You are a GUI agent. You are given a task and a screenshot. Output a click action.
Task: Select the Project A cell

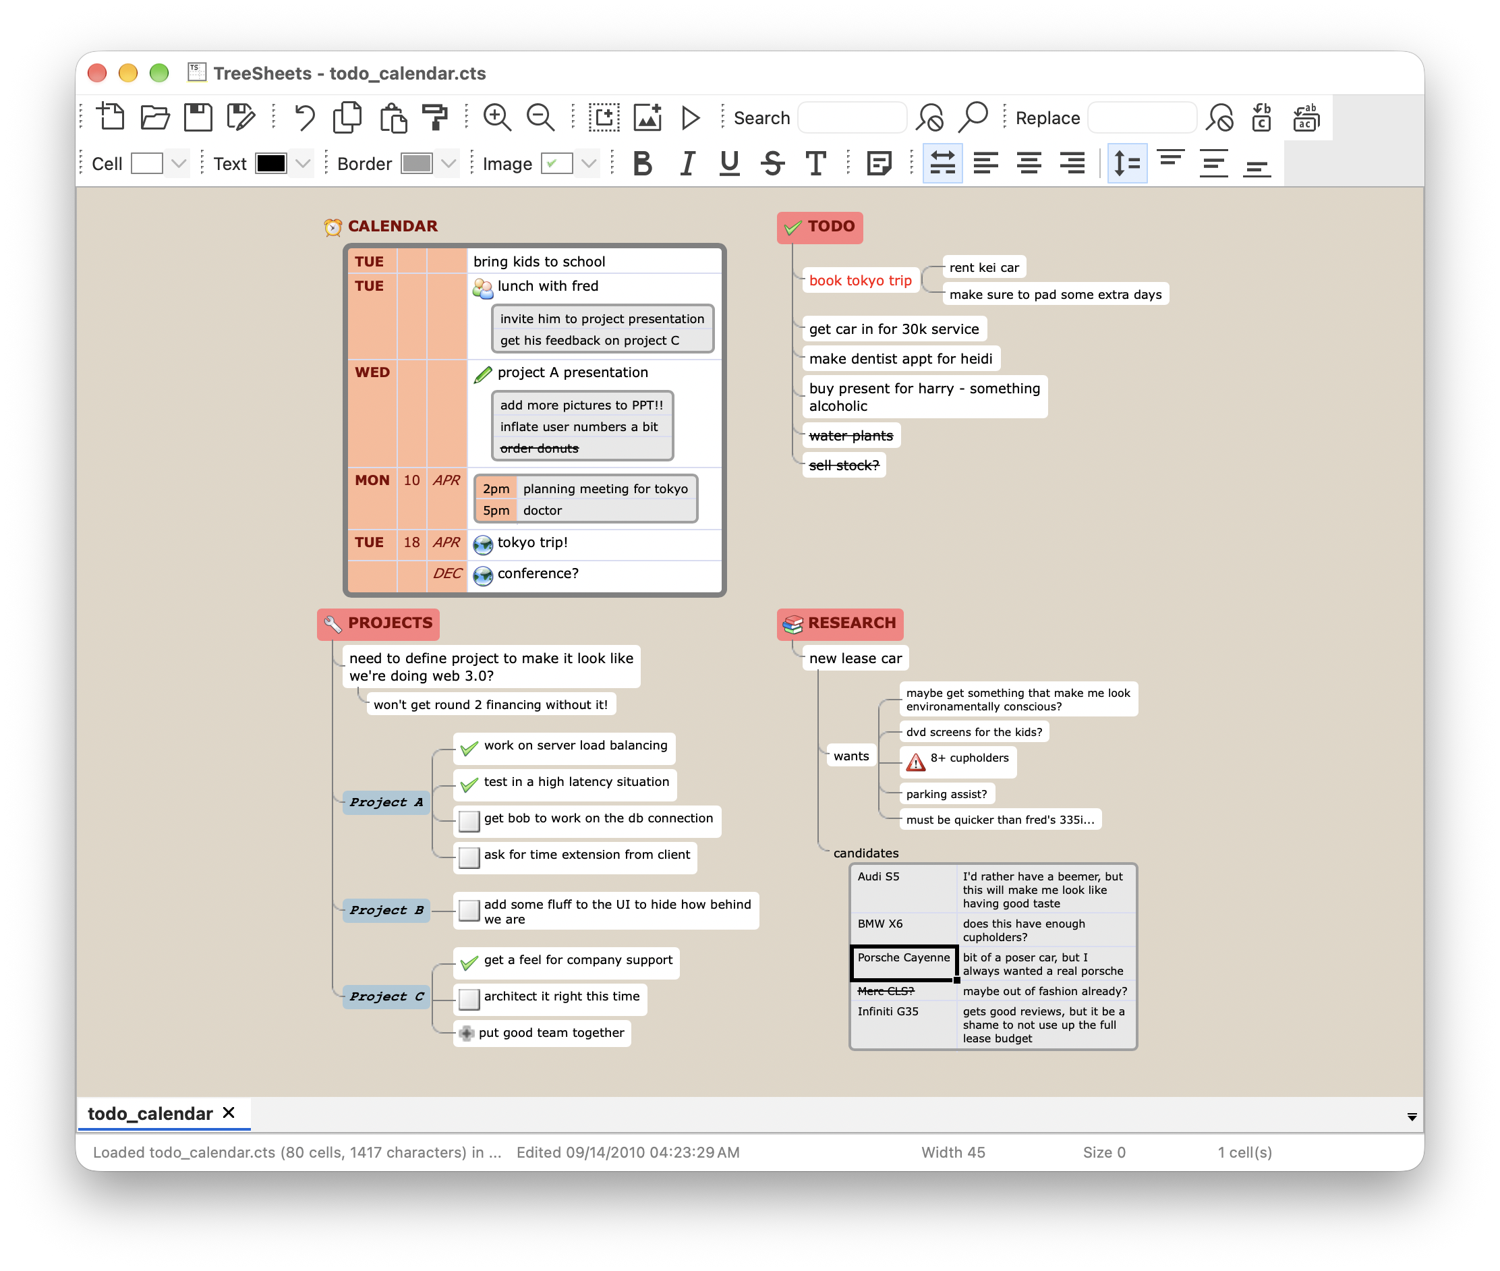point(385,802)
